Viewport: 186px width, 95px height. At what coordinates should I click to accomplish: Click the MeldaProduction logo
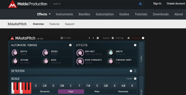[x=28, y=4]
